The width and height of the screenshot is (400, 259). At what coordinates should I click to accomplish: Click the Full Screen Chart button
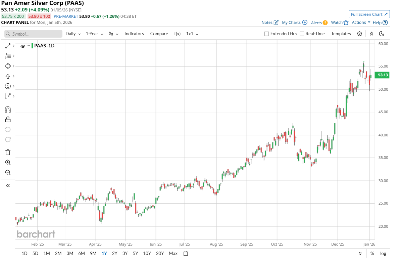click(369, 14)
